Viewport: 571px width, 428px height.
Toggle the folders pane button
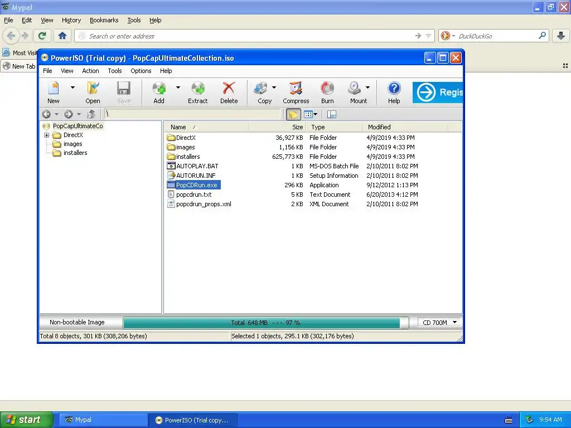pos(293,114)
